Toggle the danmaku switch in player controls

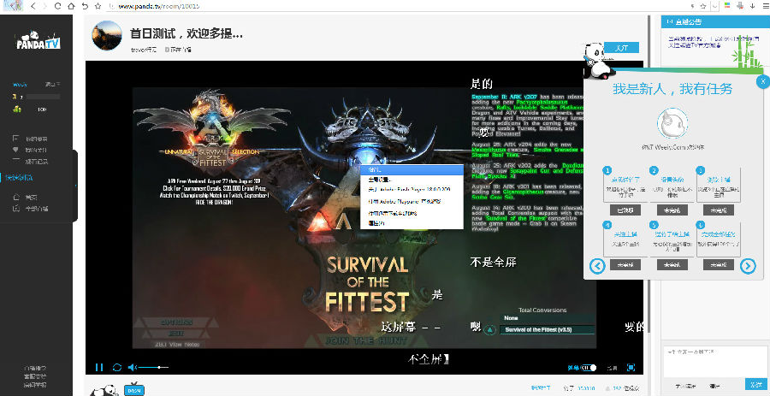point(589,368)
